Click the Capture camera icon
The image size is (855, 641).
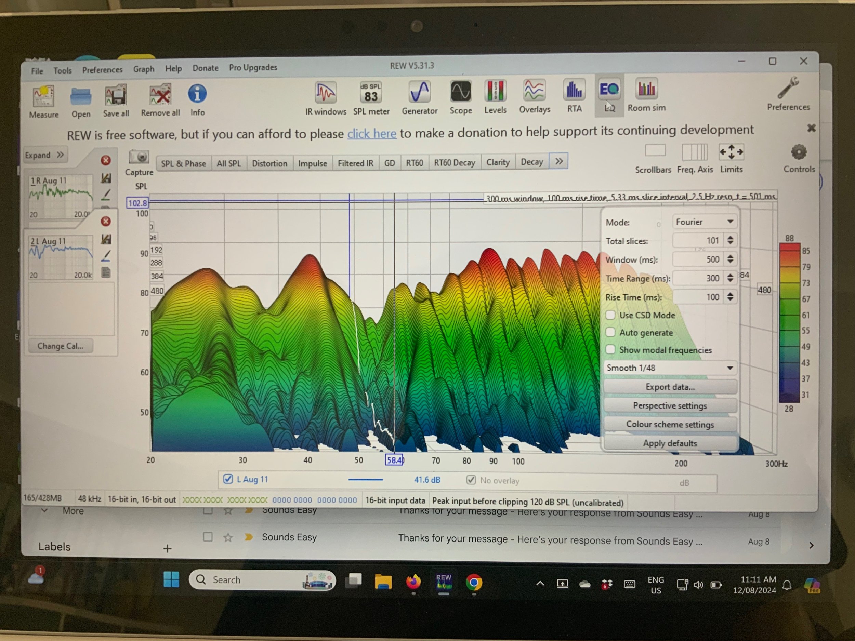[x=139, y=157]
